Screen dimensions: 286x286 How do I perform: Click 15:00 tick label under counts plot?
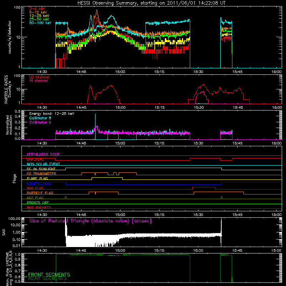tap(120, 72)
